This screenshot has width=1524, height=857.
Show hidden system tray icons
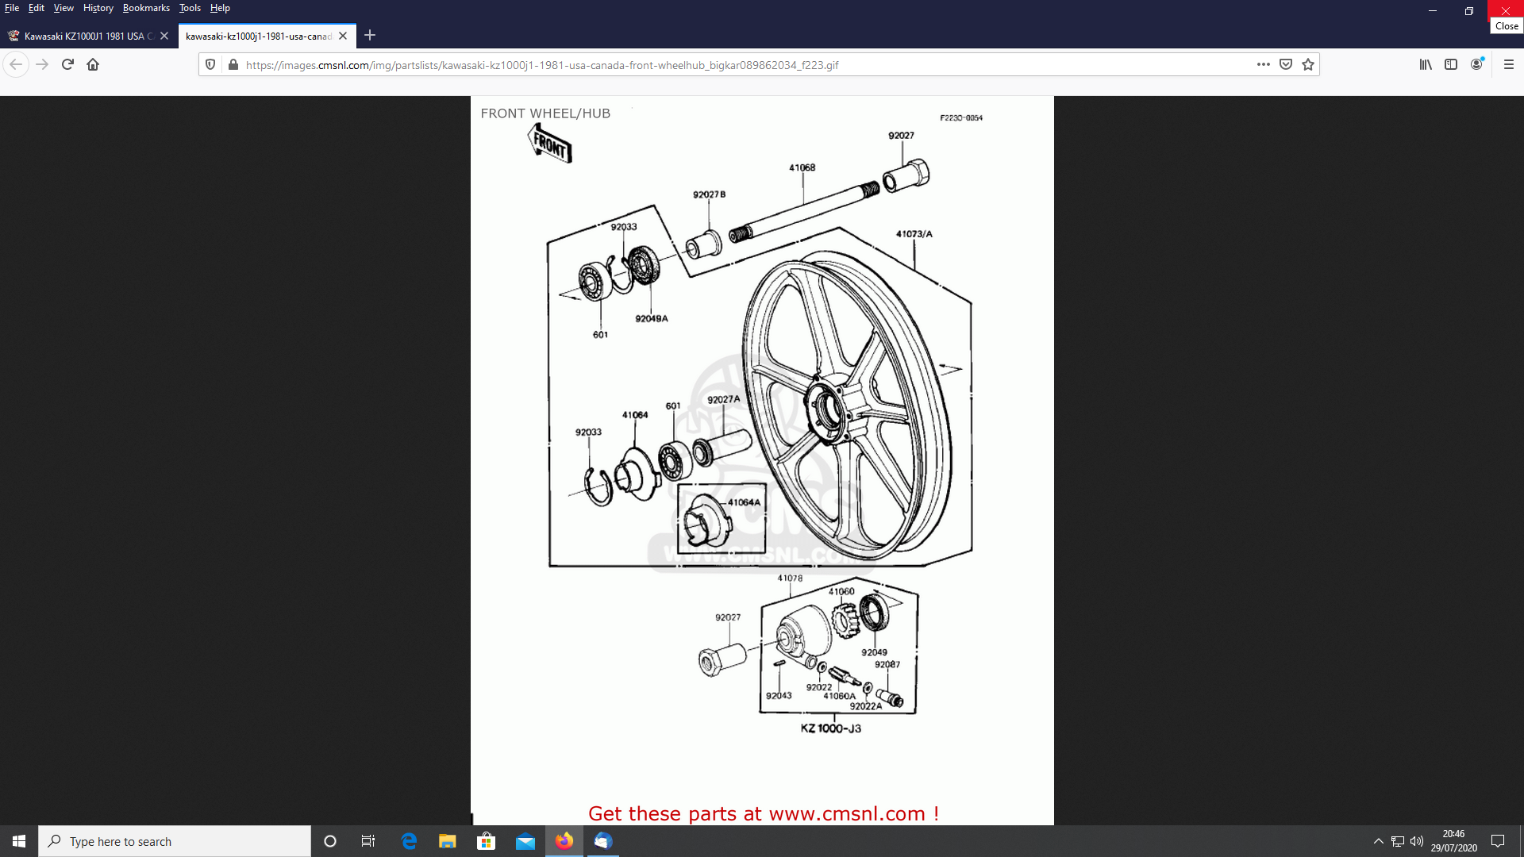tap(1379, 841)
